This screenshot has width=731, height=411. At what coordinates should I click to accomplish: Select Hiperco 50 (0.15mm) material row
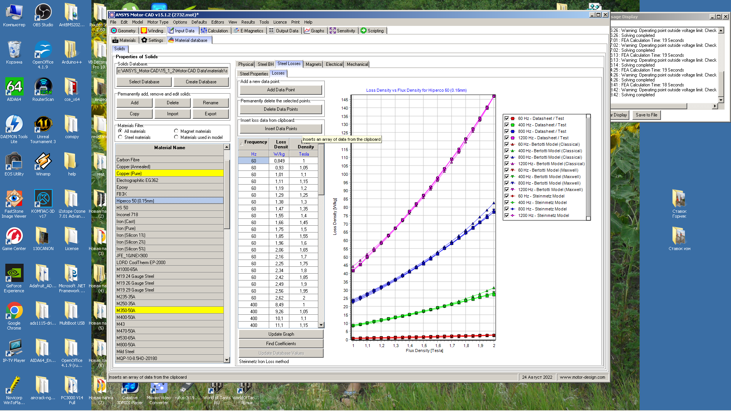pyautogui.click(x=169, y=201)
